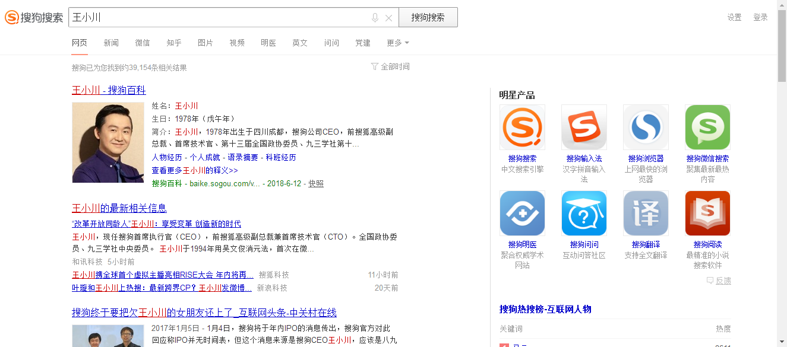Switch to 图片 tab
This screenshot has height=347, width=787.
click(x=206, y=43)
